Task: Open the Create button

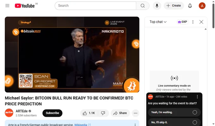Action: [174, 6]
